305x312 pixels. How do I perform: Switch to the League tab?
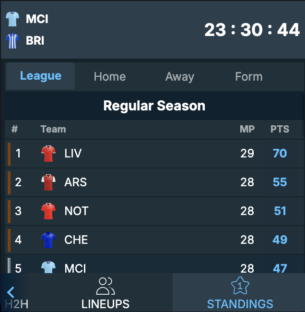(x=41, y=76)
